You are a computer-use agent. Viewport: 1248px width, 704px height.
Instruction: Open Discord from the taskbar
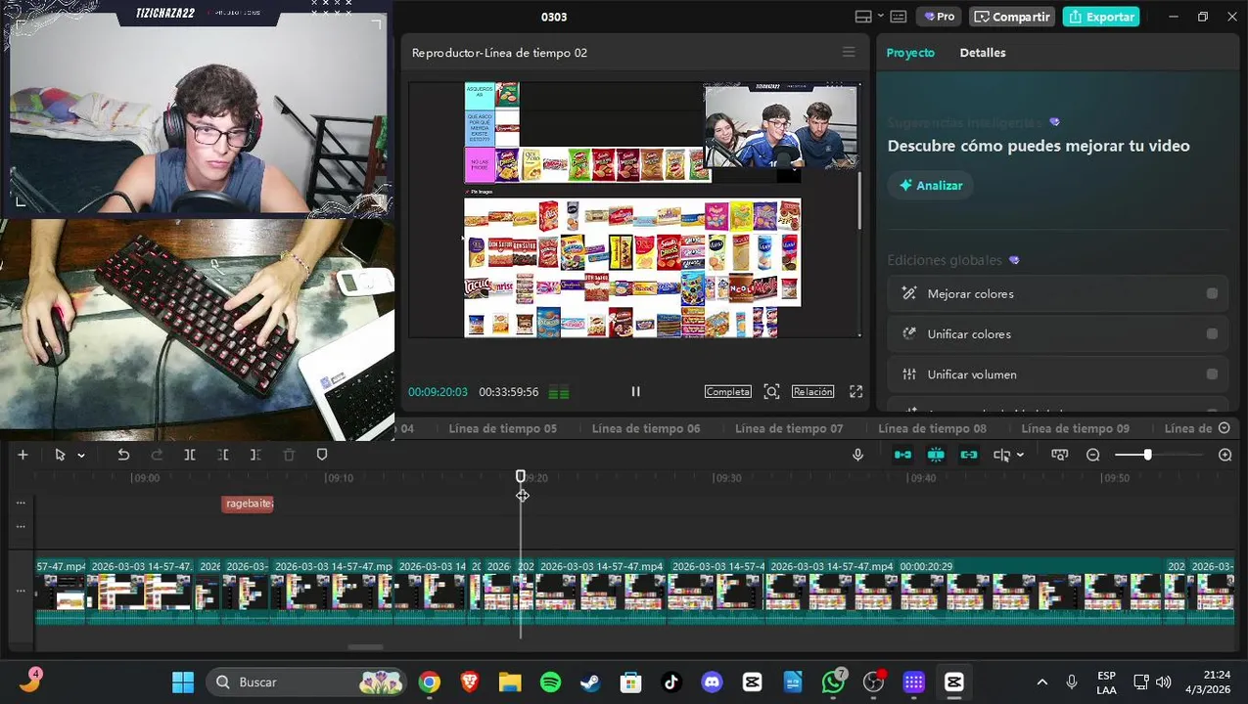[x=712, y=682]
